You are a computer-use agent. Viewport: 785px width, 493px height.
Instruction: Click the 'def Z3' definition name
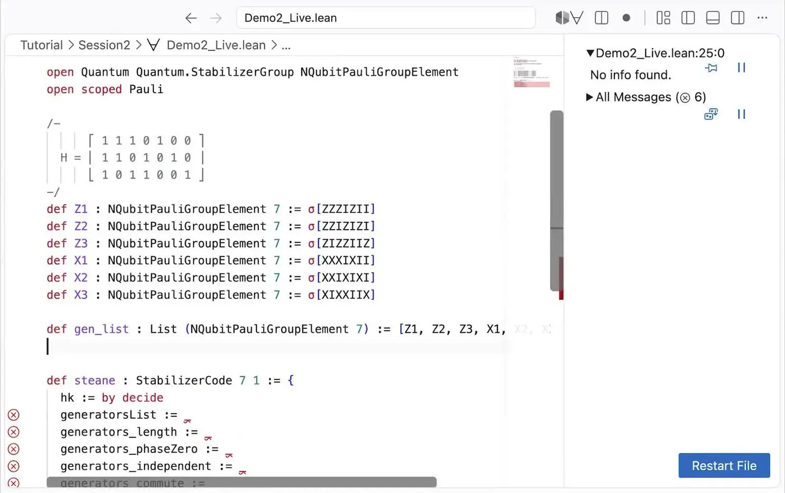click(81, 243)
